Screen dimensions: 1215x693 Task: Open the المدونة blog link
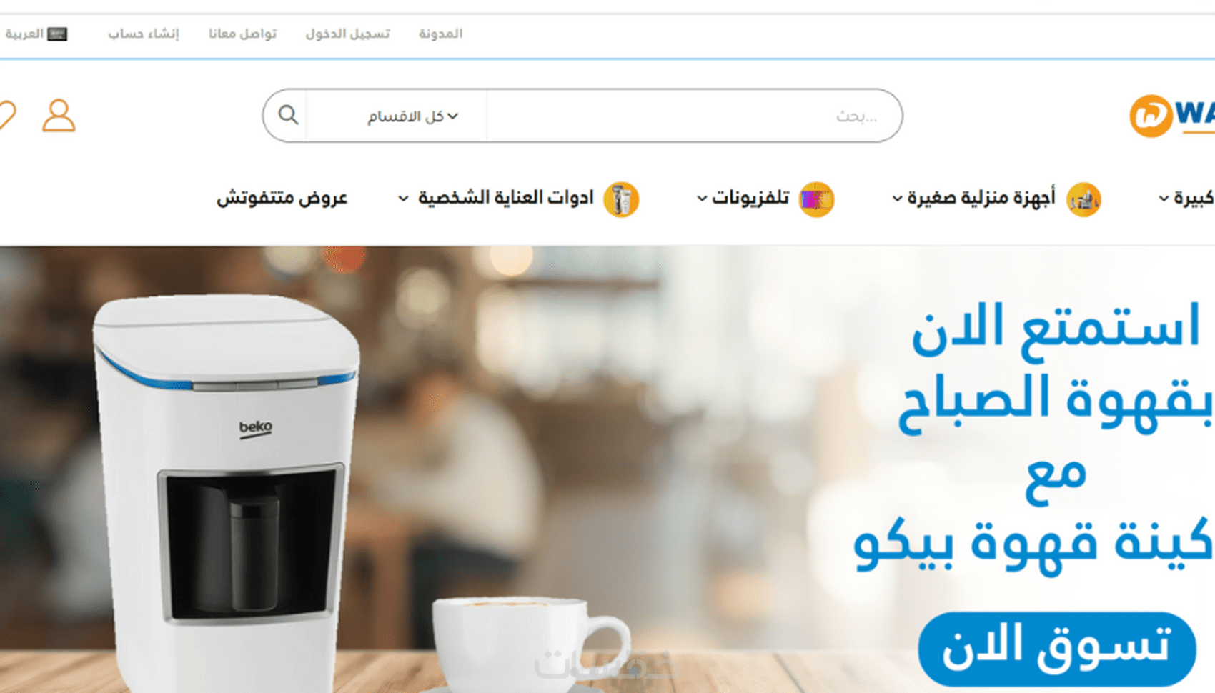440,34
